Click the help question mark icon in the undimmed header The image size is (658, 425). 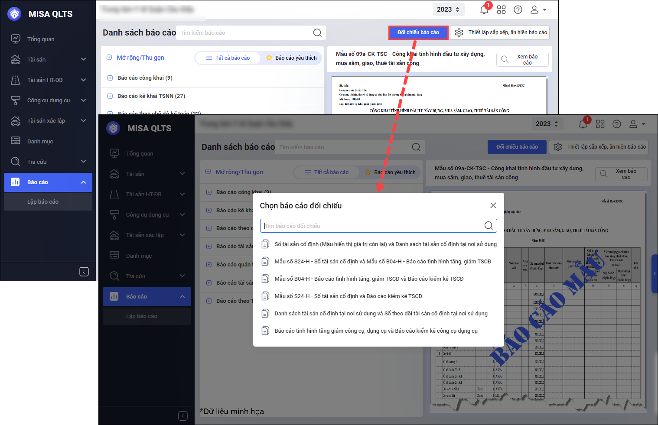pos(518,10)
